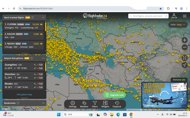
Task: Reload the page in Chrome
Action: 14,9
